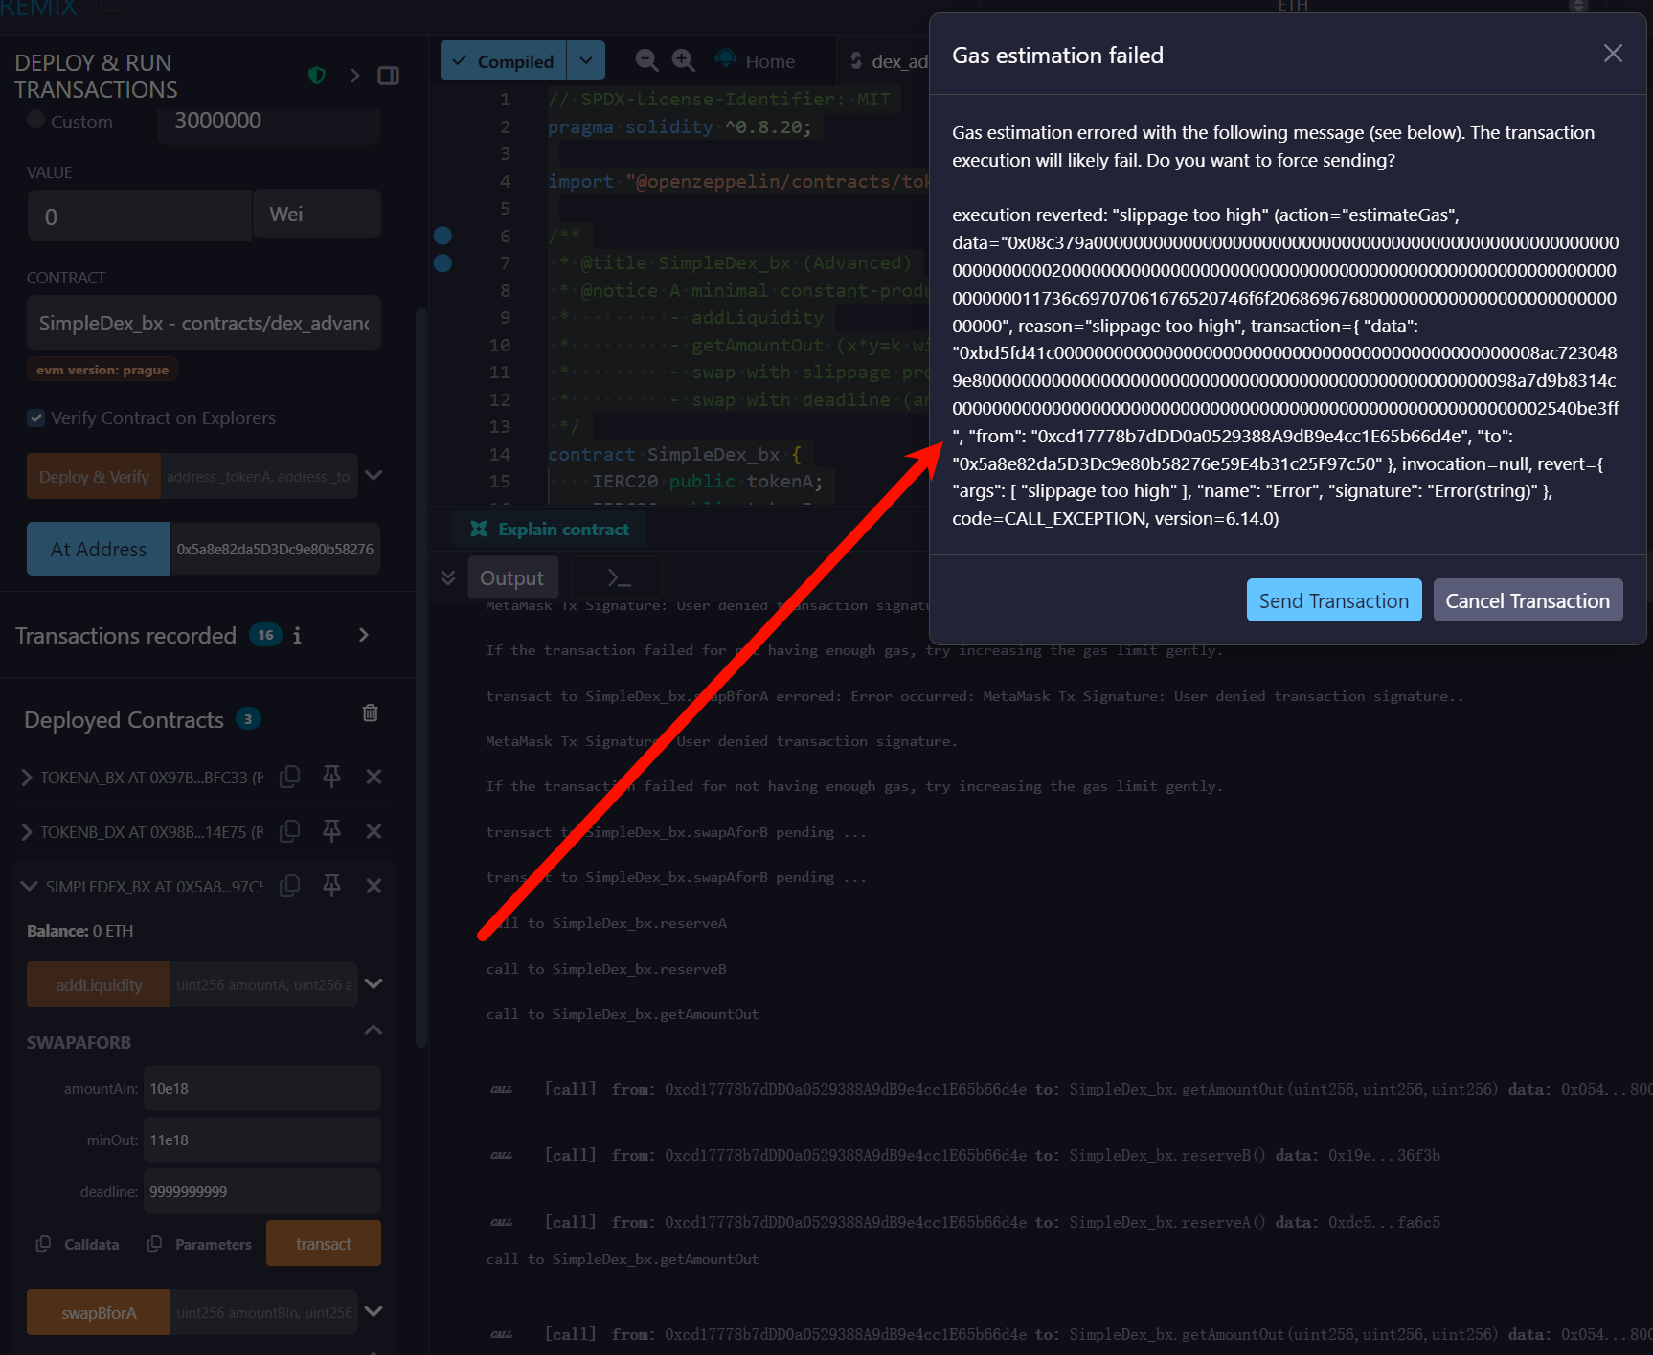The height and width of the screenshot is (1355, 1653).
Task: Toggle Verify Contract on Explorers checkbox
Action: coord(36,418)
